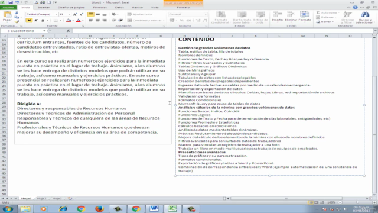Viewport: 378px width, 213px height.
Task: Open the Borrar dropdown
Action: tap(333, 22)
